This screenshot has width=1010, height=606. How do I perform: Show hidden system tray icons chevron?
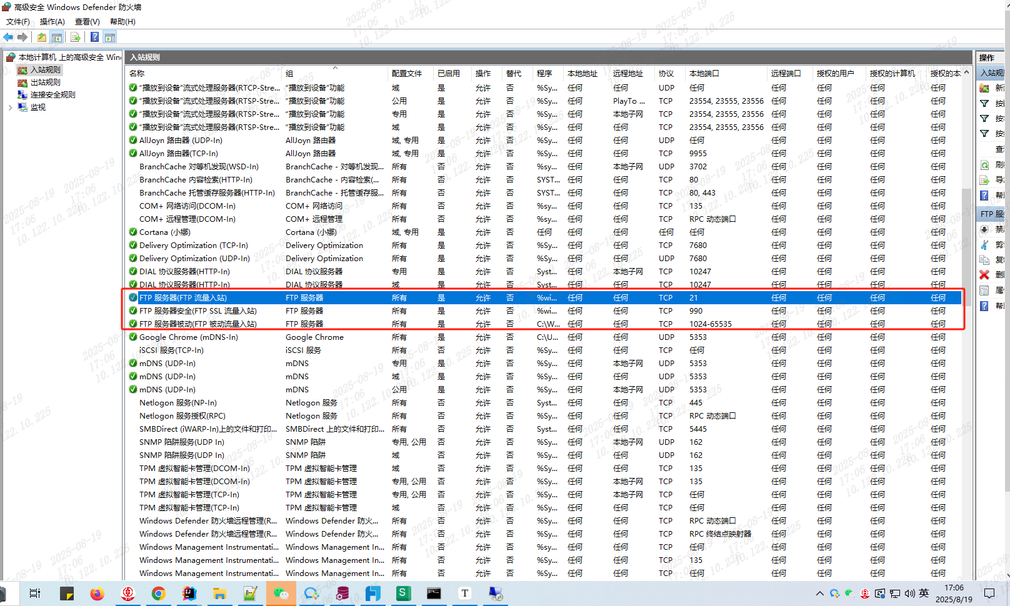point(820,594)
